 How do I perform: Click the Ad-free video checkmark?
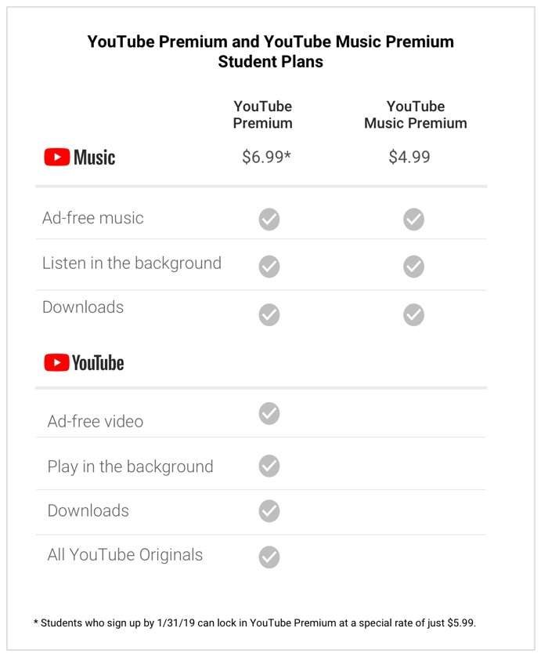click(x=269, y=413)
